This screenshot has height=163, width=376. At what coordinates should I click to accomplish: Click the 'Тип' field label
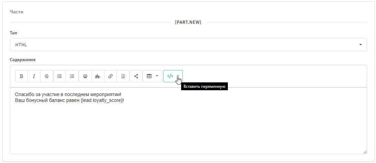pos(13,33)
